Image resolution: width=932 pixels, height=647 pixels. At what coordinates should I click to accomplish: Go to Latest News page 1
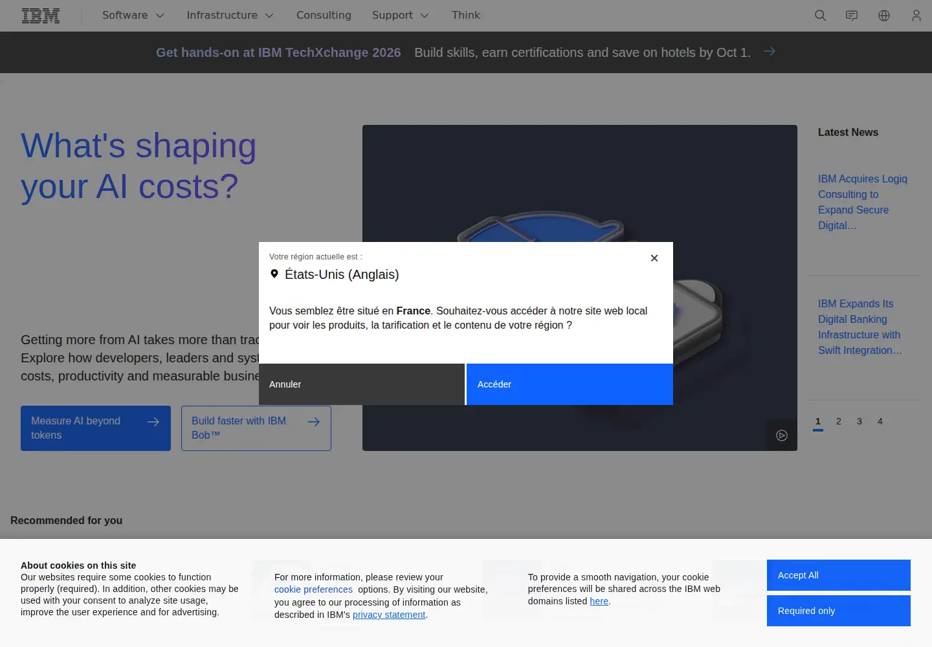pyautogui.click(x=818, y=422)
